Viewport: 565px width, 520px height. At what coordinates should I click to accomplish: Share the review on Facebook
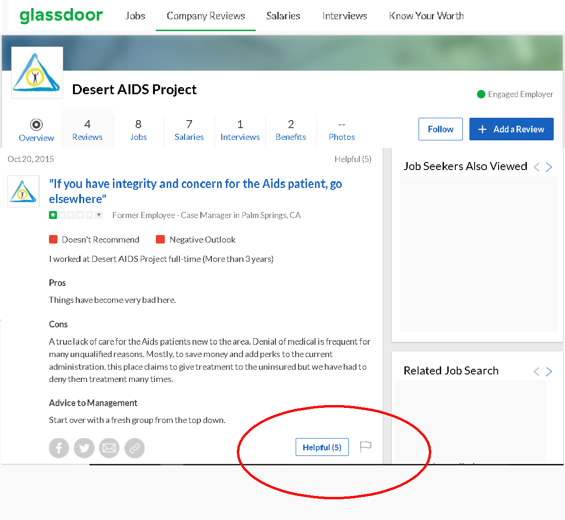(x=59, y=448)
